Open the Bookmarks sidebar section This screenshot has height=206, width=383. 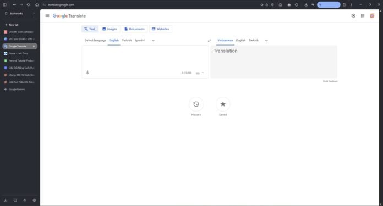tap(17, 13)
